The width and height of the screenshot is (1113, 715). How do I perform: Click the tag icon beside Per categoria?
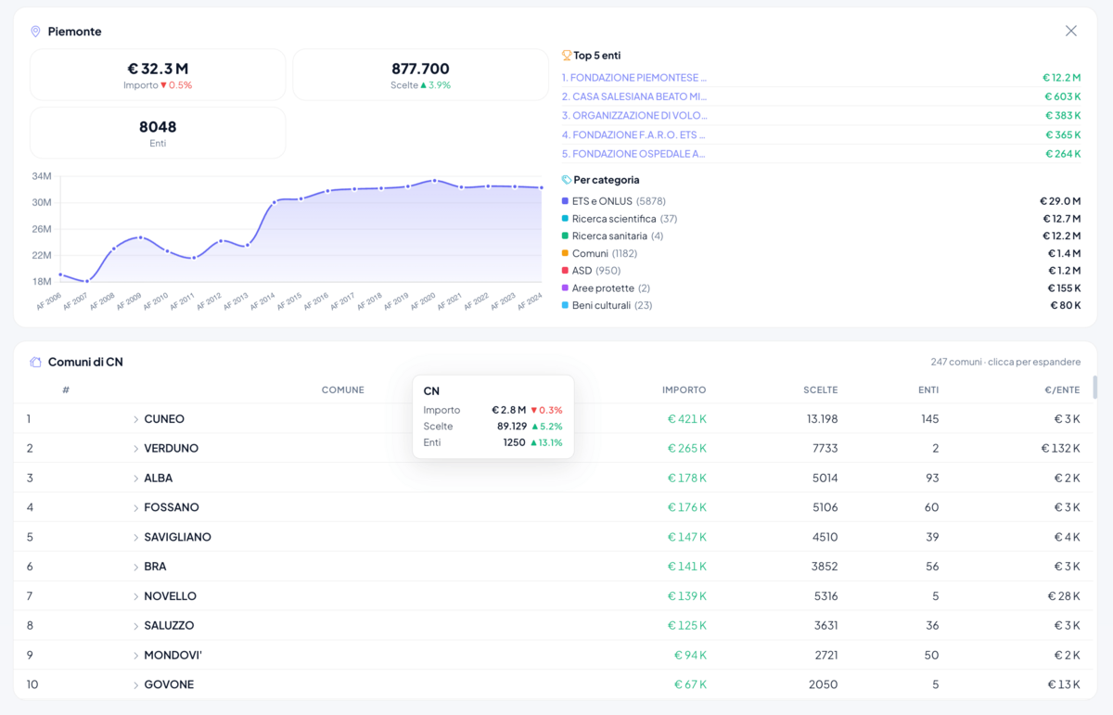click(567, 180)
